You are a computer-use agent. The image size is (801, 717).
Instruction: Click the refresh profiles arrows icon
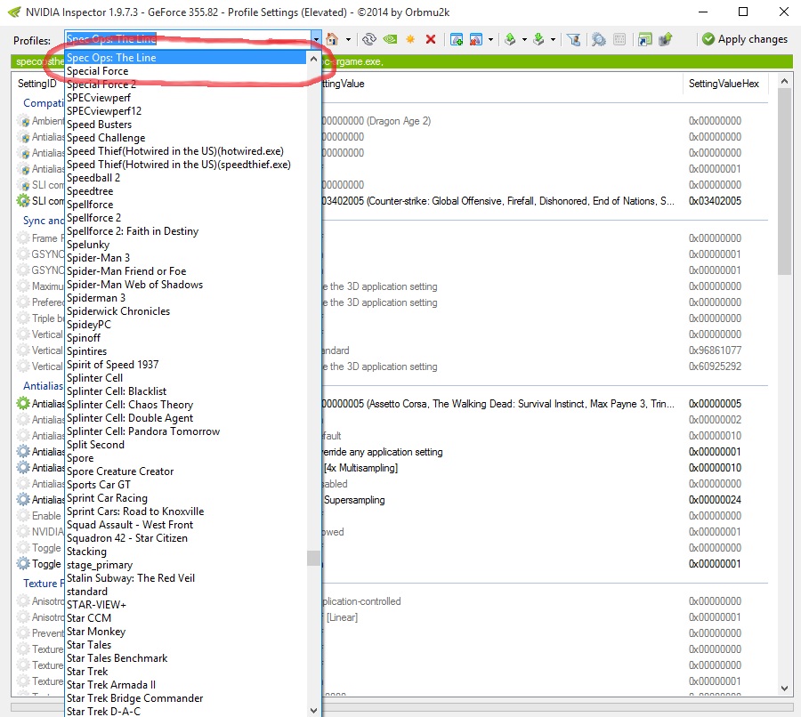tap(369, 39)
